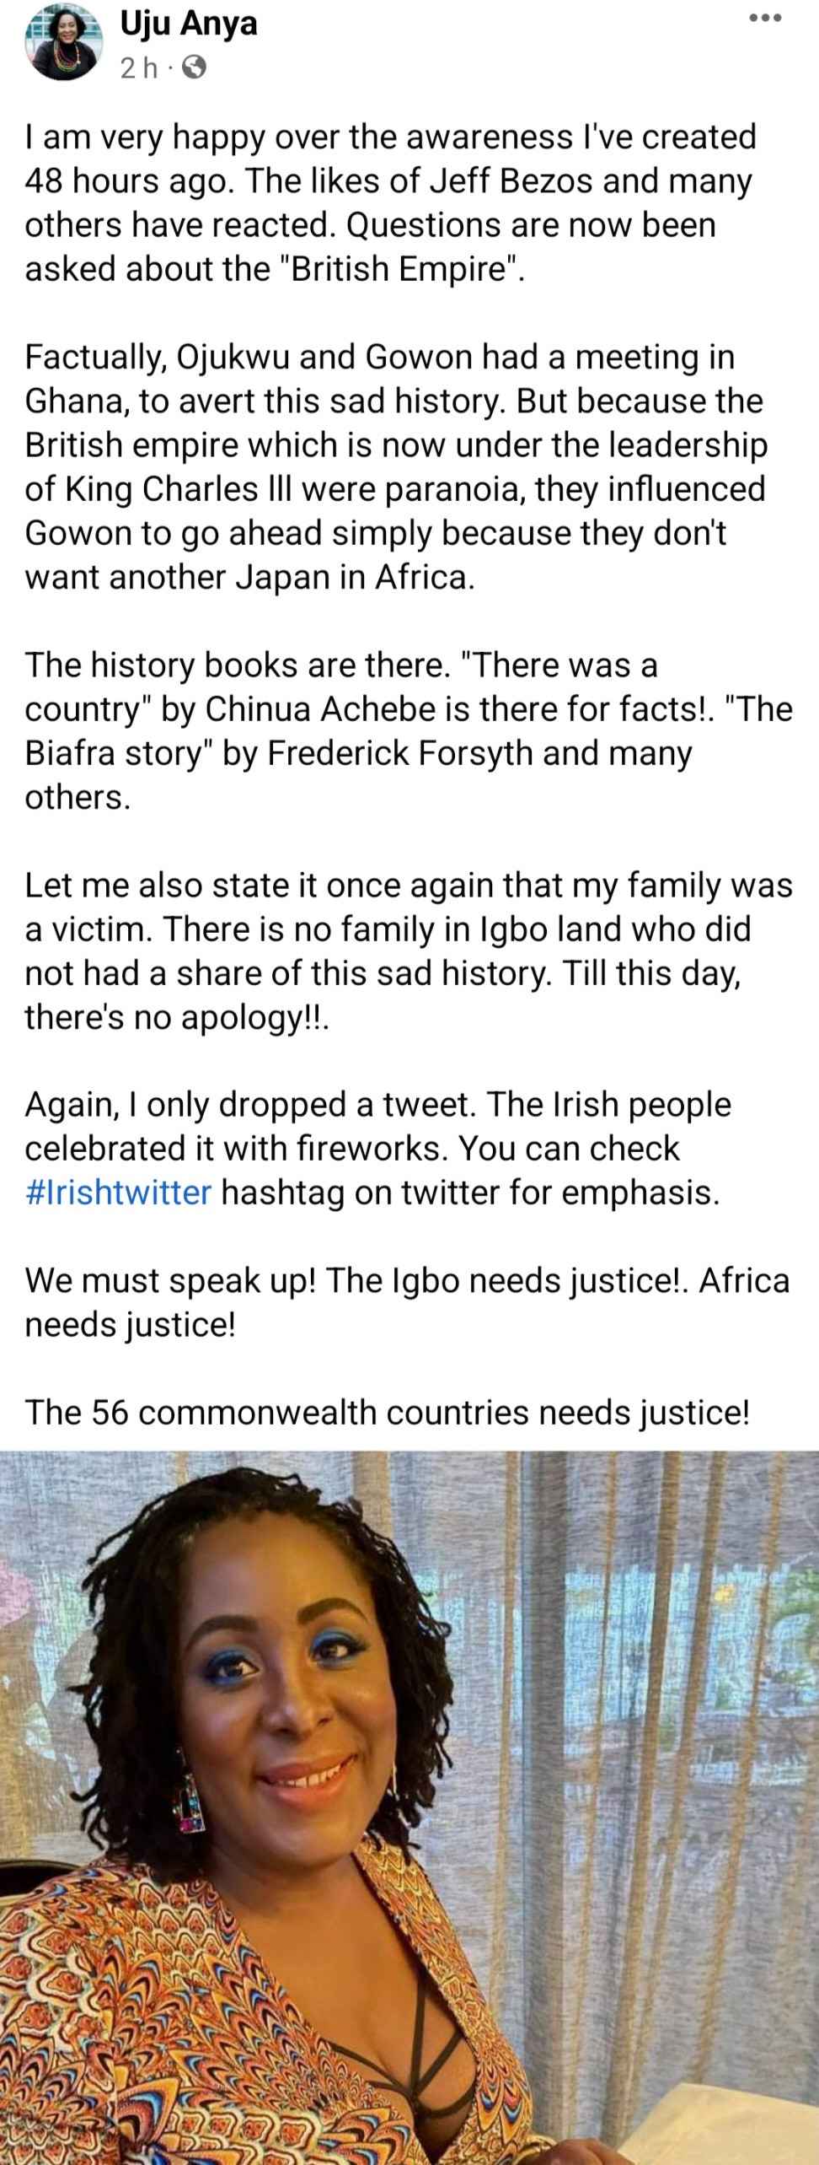The height and width of the screenshot is (2165, 819).
Task: Click the public globe privacy icon
Action: coord(193,69)
